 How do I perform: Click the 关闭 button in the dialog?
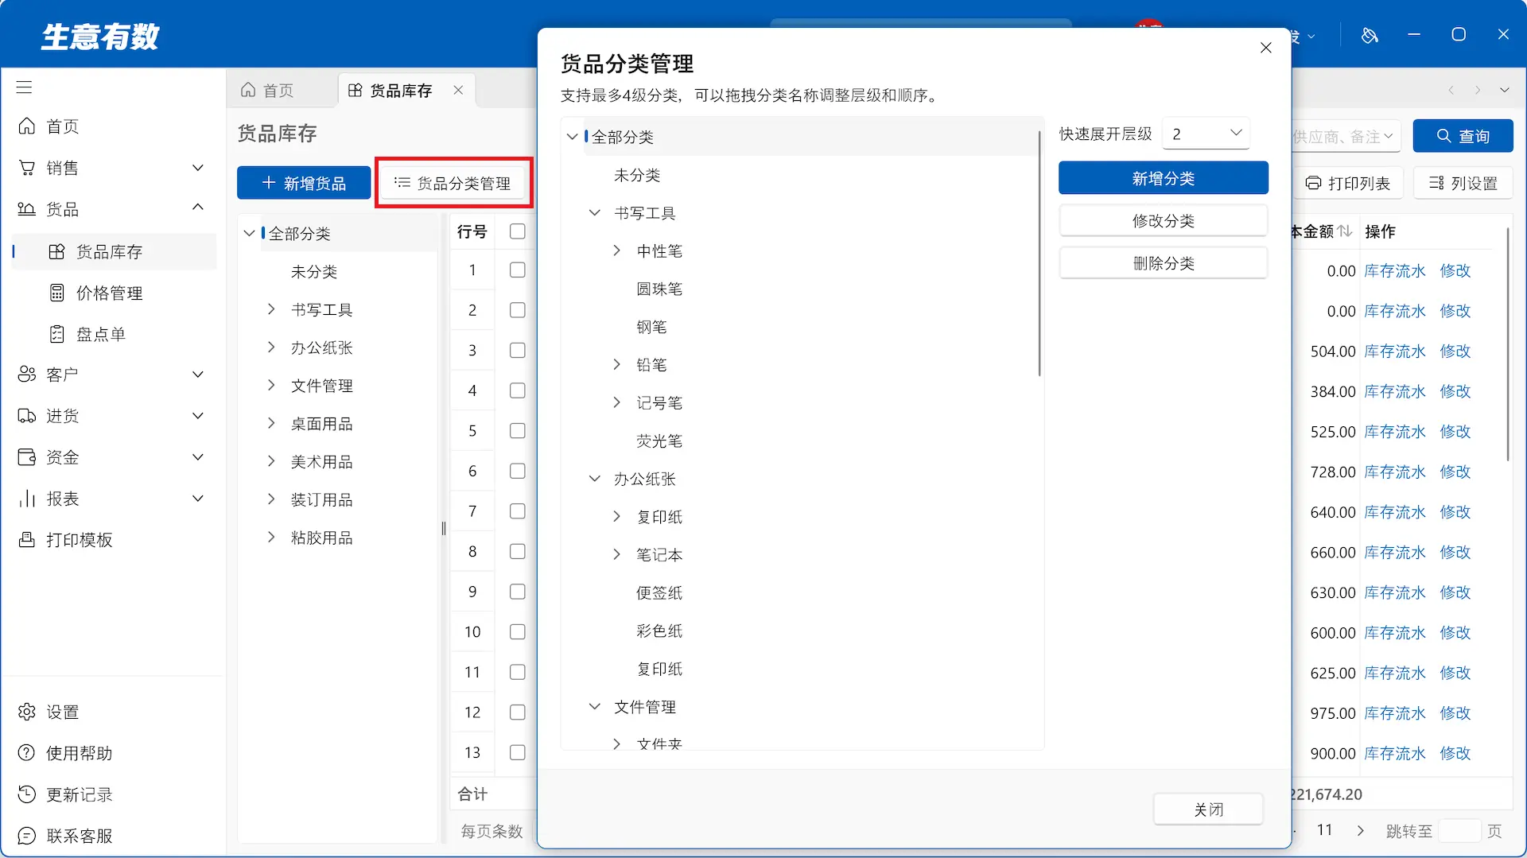click(x=1208, y=809)
